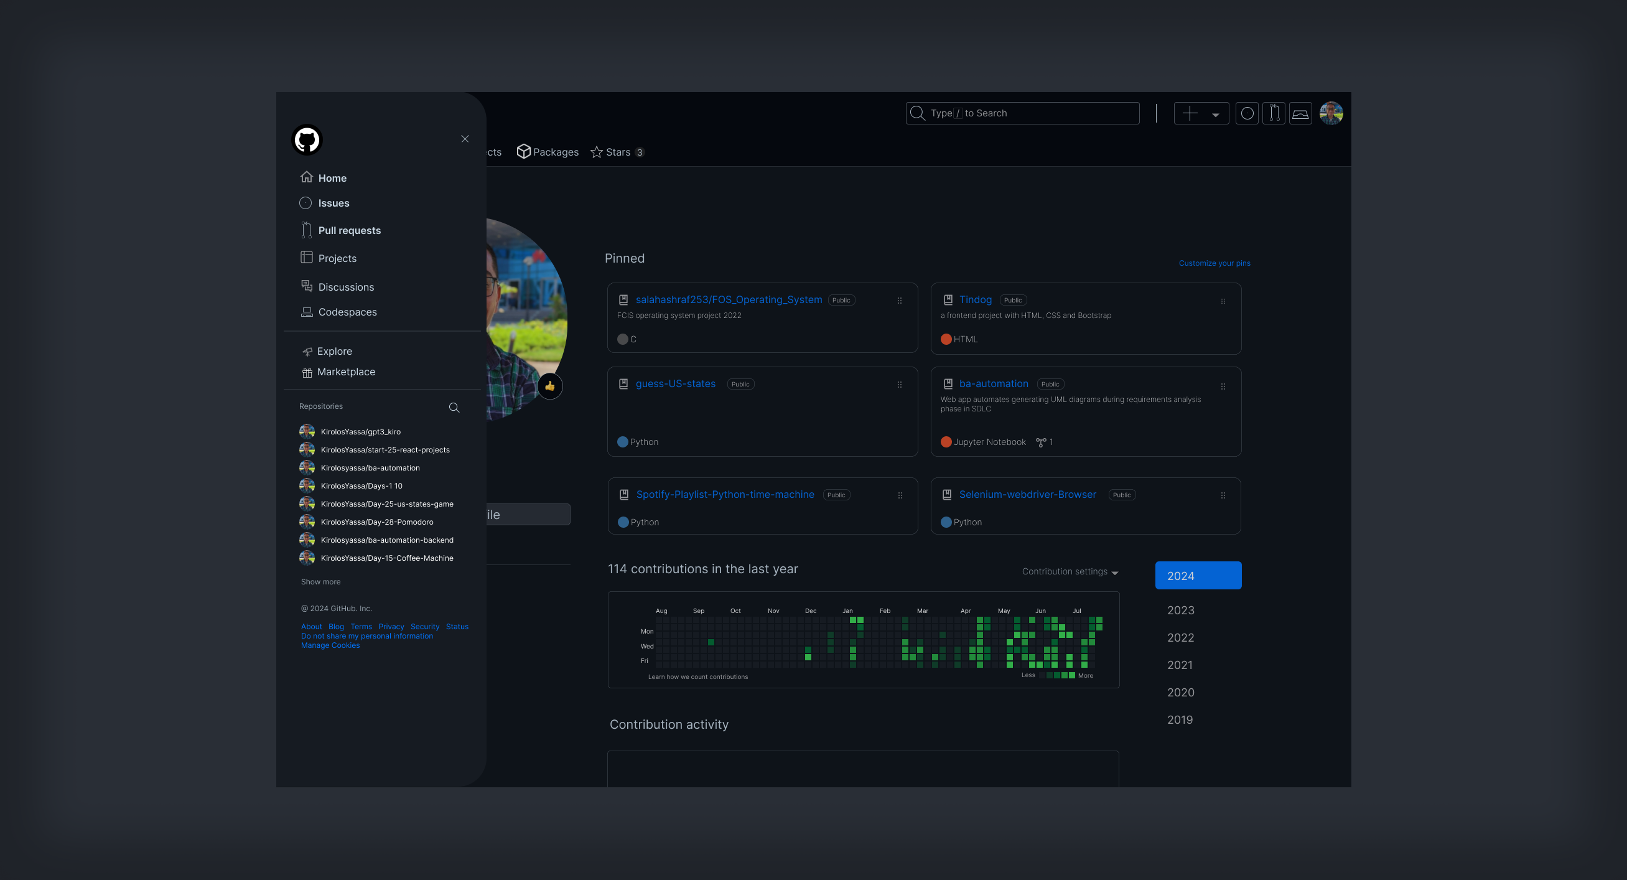
Task: Click Learn how we count contributions
Action: pos(698,676)
